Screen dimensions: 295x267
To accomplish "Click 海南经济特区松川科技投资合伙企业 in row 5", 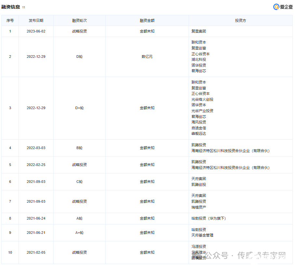I will [230, 168].
